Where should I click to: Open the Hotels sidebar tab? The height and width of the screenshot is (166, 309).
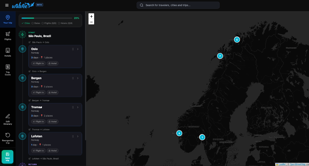[8, 52]
